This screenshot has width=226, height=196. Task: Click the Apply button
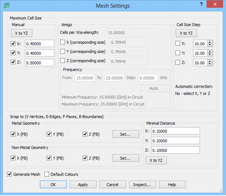click(x=83, y=184)
